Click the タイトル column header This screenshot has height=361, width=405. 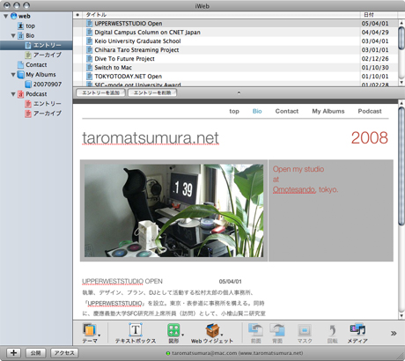[x=222, y=15]
